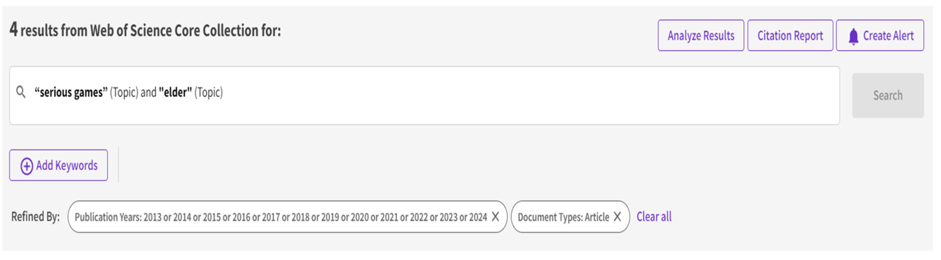
Task: Click the "4 results from Web of Science" heading
Action: coord(145,30)
